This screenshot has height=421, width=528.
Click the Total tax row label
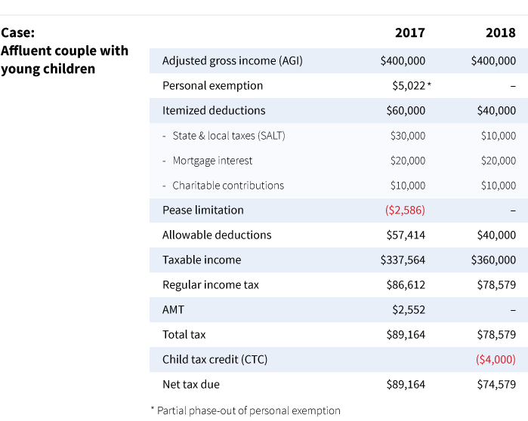pos(184,334)
